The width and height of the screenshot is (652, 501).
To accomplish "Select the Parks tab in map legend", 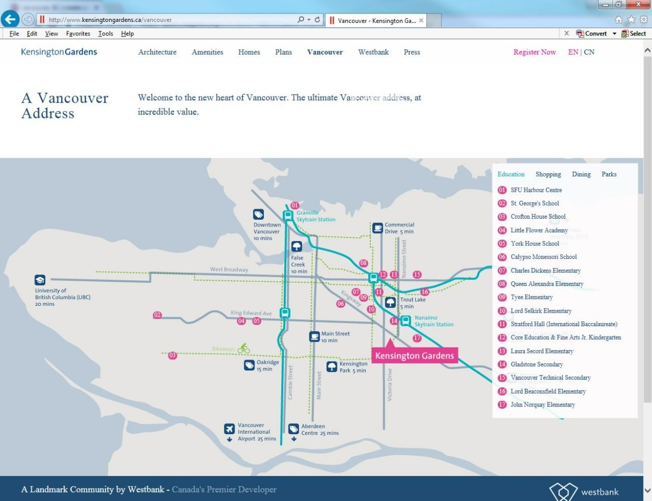I will tap(609, 174).
